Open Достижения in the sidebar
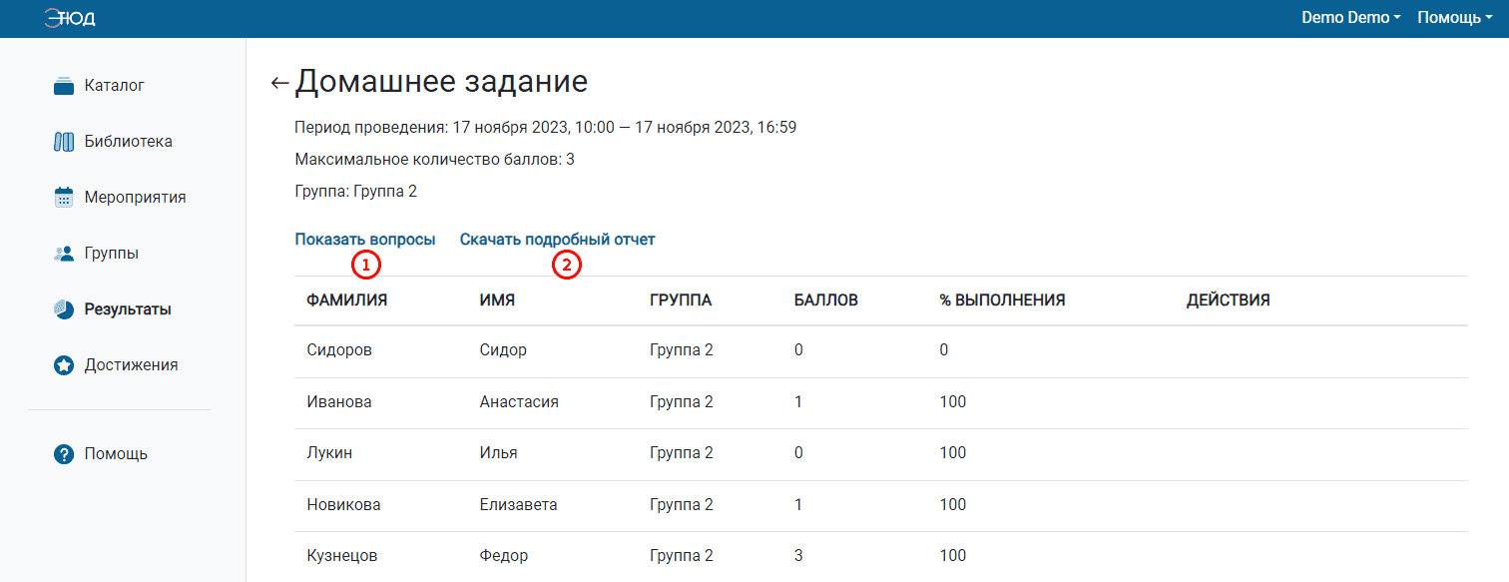The image size is (1509, 582). coord(131,365)
